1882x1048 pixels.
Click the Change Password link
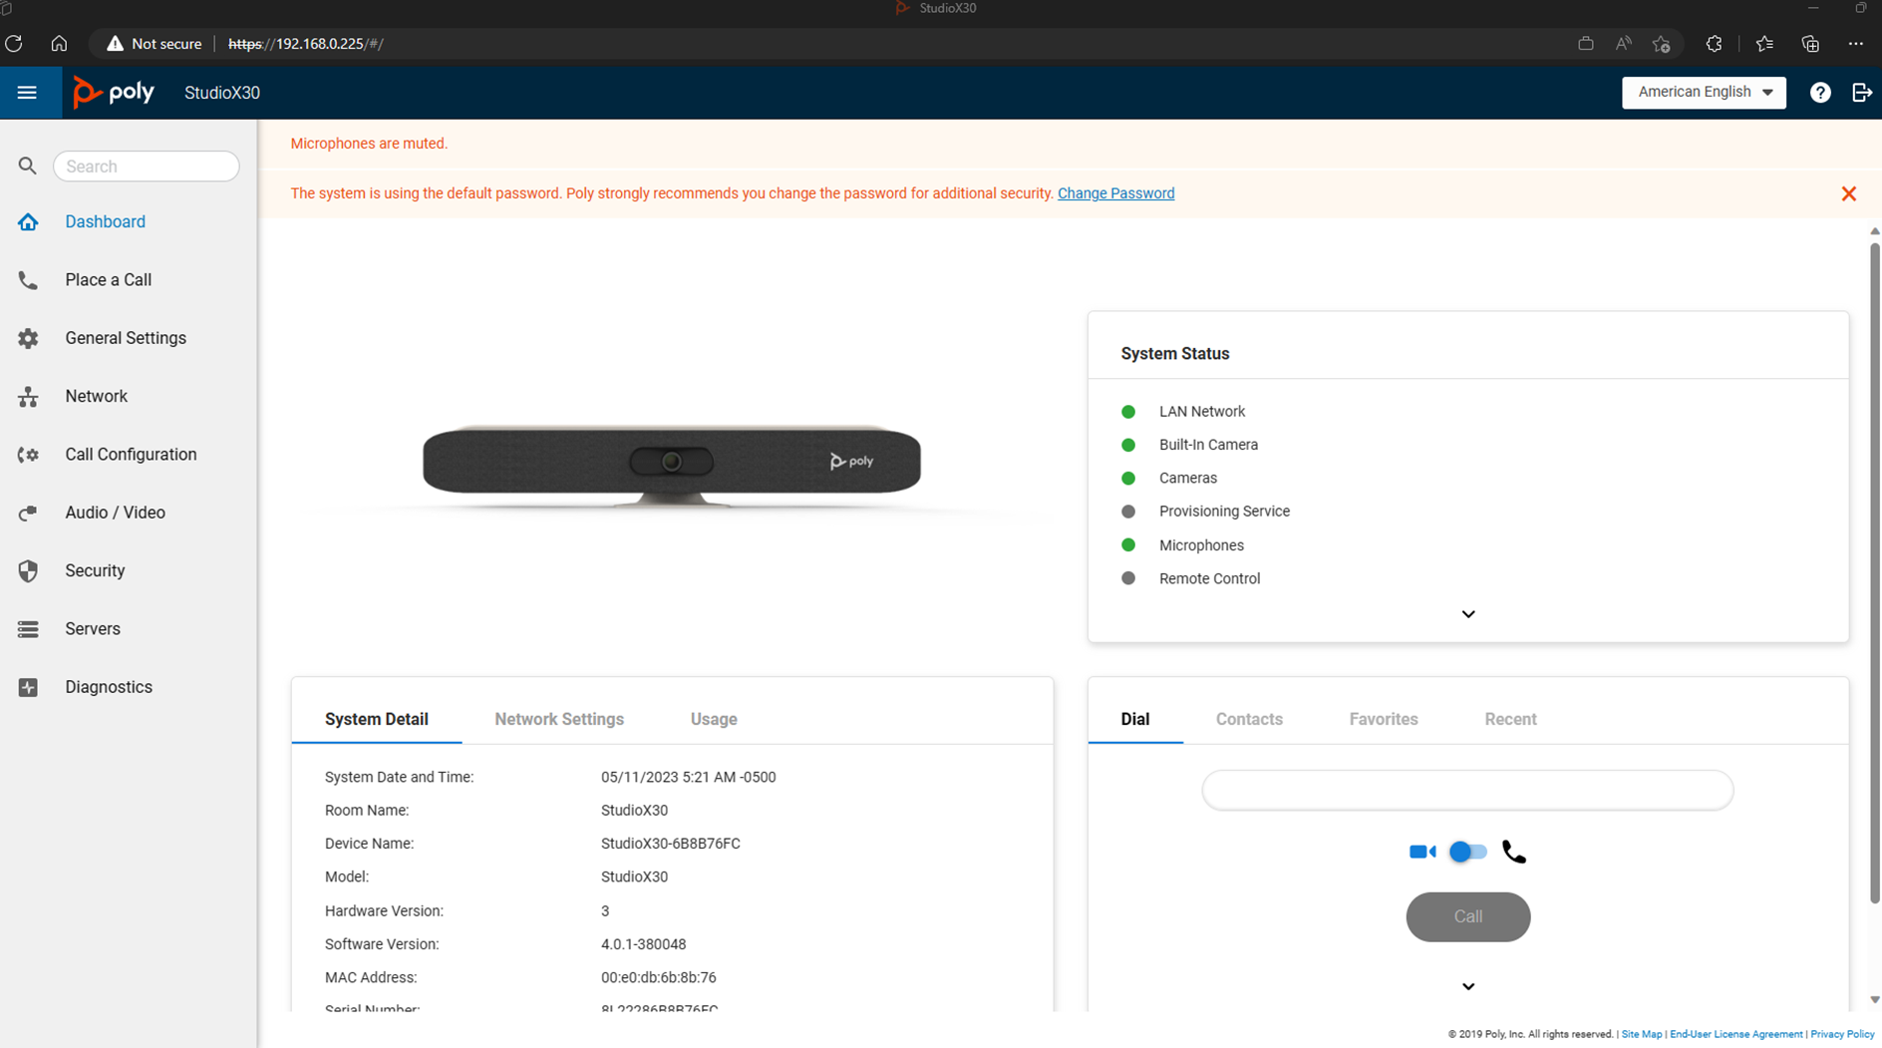coord(1115,193)
